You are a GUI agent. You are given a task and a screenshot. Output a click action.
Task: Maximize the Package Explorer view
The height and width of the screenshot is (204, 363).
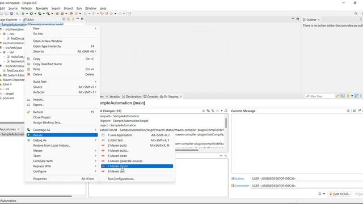tap(82, 19)
